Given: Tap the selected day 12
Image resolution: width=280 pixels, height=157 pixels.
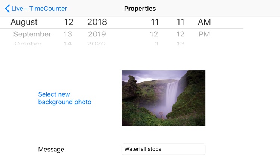Looking at the screenshot, I should (69, 22).
